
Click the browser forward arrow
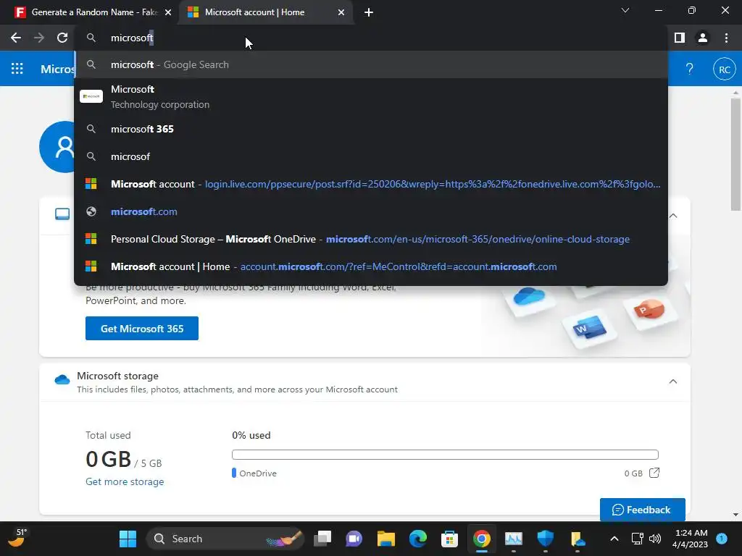coord(39,38)
